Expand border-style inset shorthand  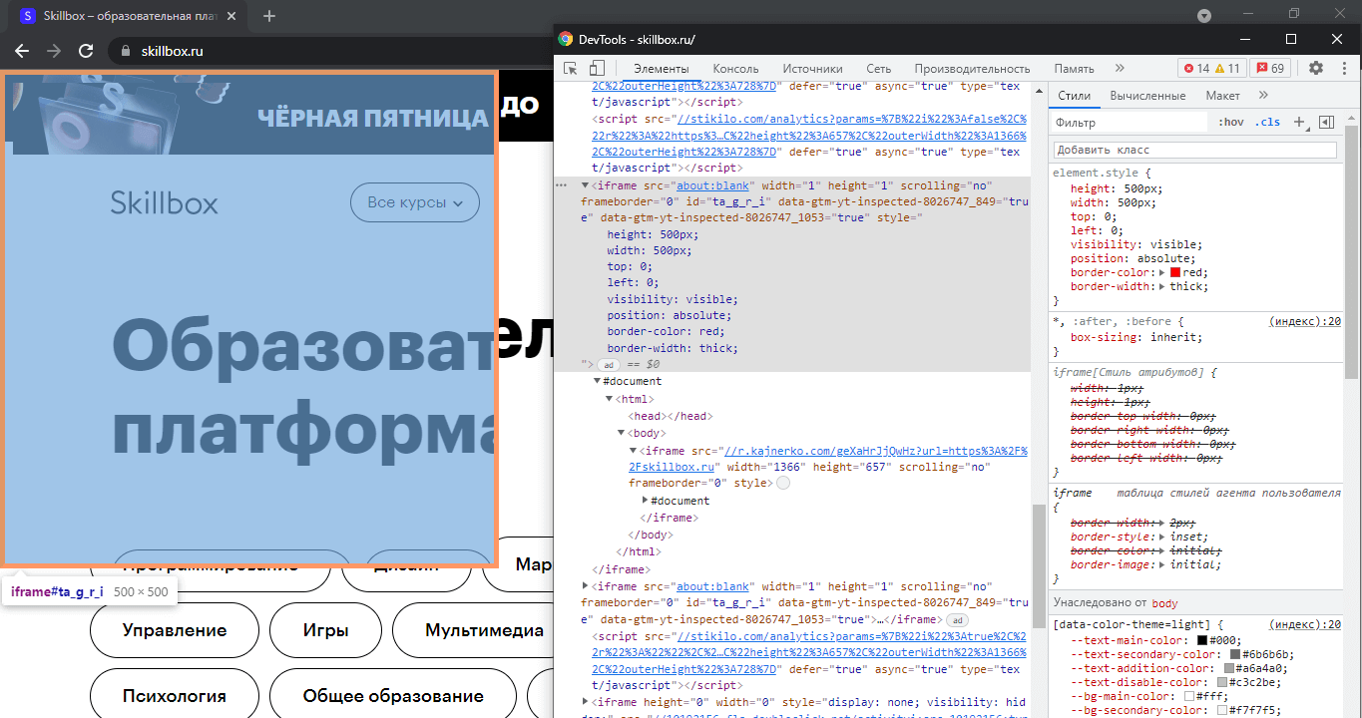tap(1162, 537)
